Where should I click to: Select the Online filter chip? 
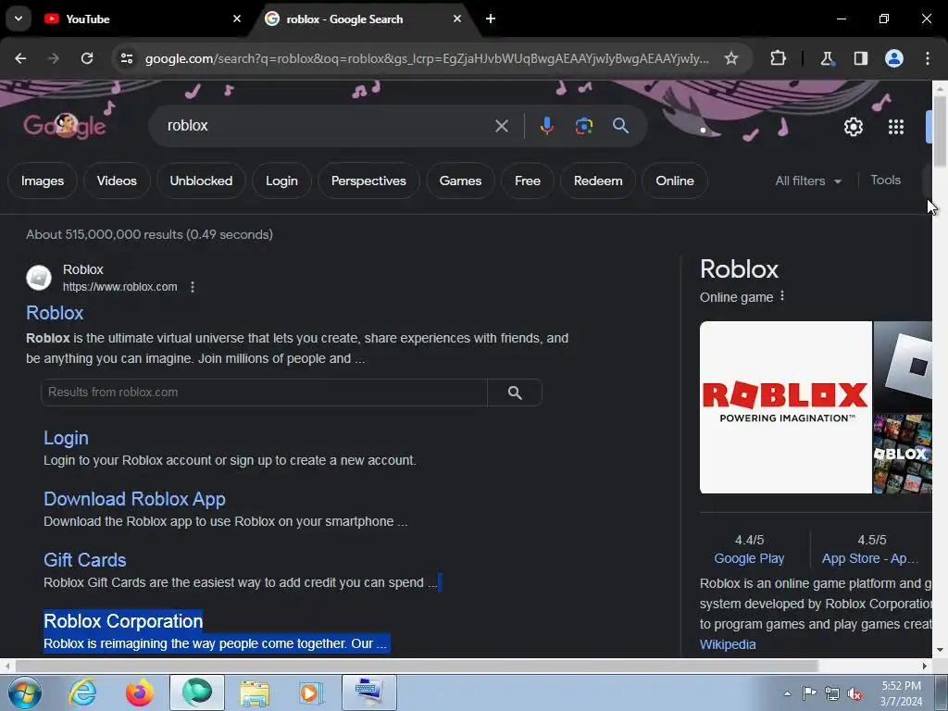[675, 181]
